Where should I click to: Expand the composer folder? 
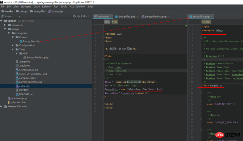point(5,25)
